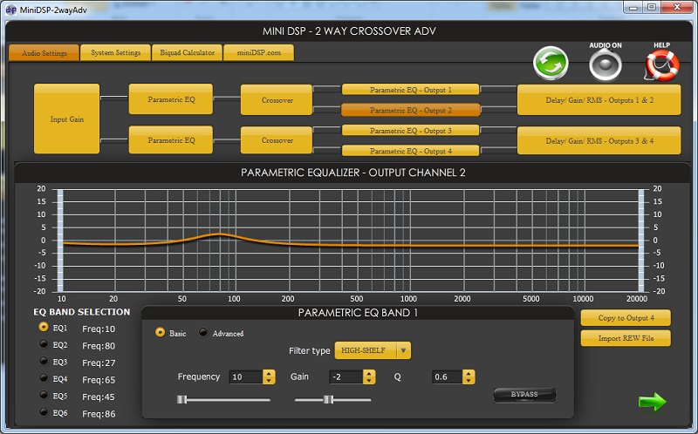Image resolution: width=698 pixels, height=434 pixels.
Task: Click the Frequency value stepper arrows
Action: coord(268,377)
